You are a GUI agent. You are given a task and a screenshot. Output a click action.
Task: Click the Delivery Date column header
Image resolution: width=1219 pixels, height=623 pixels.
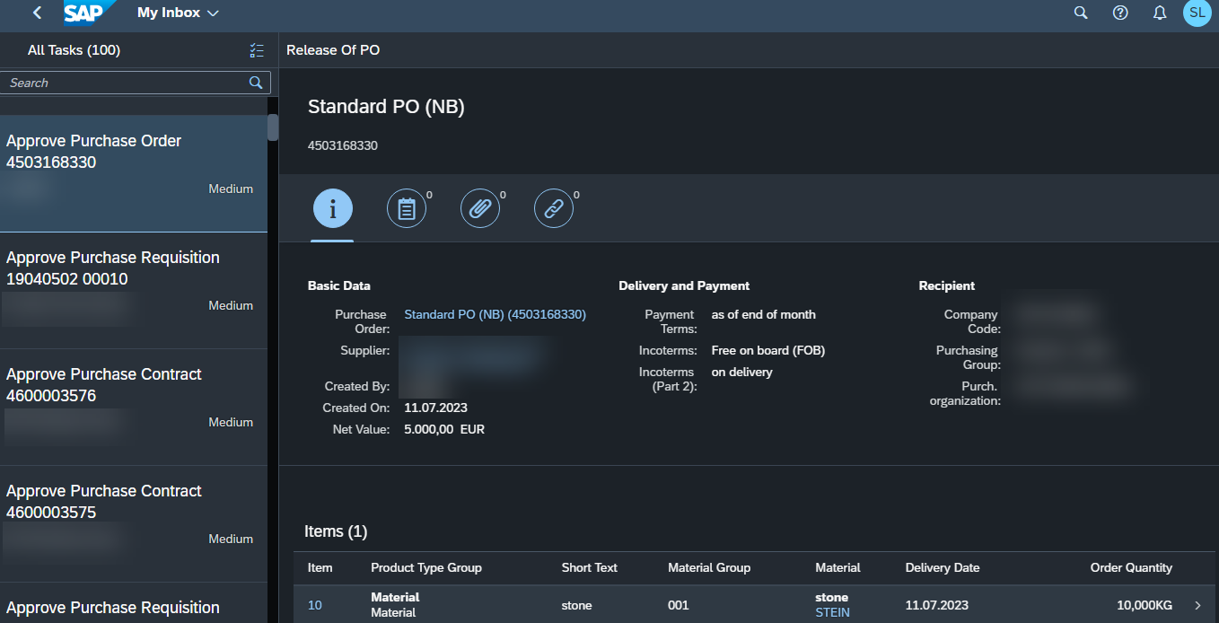(x=943, y=567)
